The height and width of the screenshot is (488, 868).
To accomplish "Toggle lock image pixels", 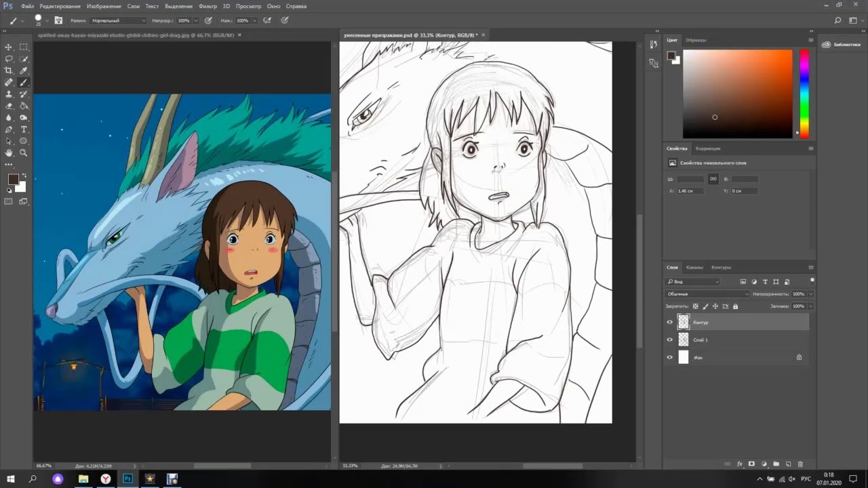I will tap(705, 306).
